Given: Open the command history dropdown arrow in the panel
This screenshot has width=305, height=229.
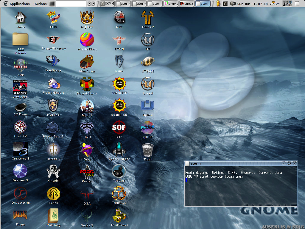Looking at the screenshot, I should [x=93, y=4].
